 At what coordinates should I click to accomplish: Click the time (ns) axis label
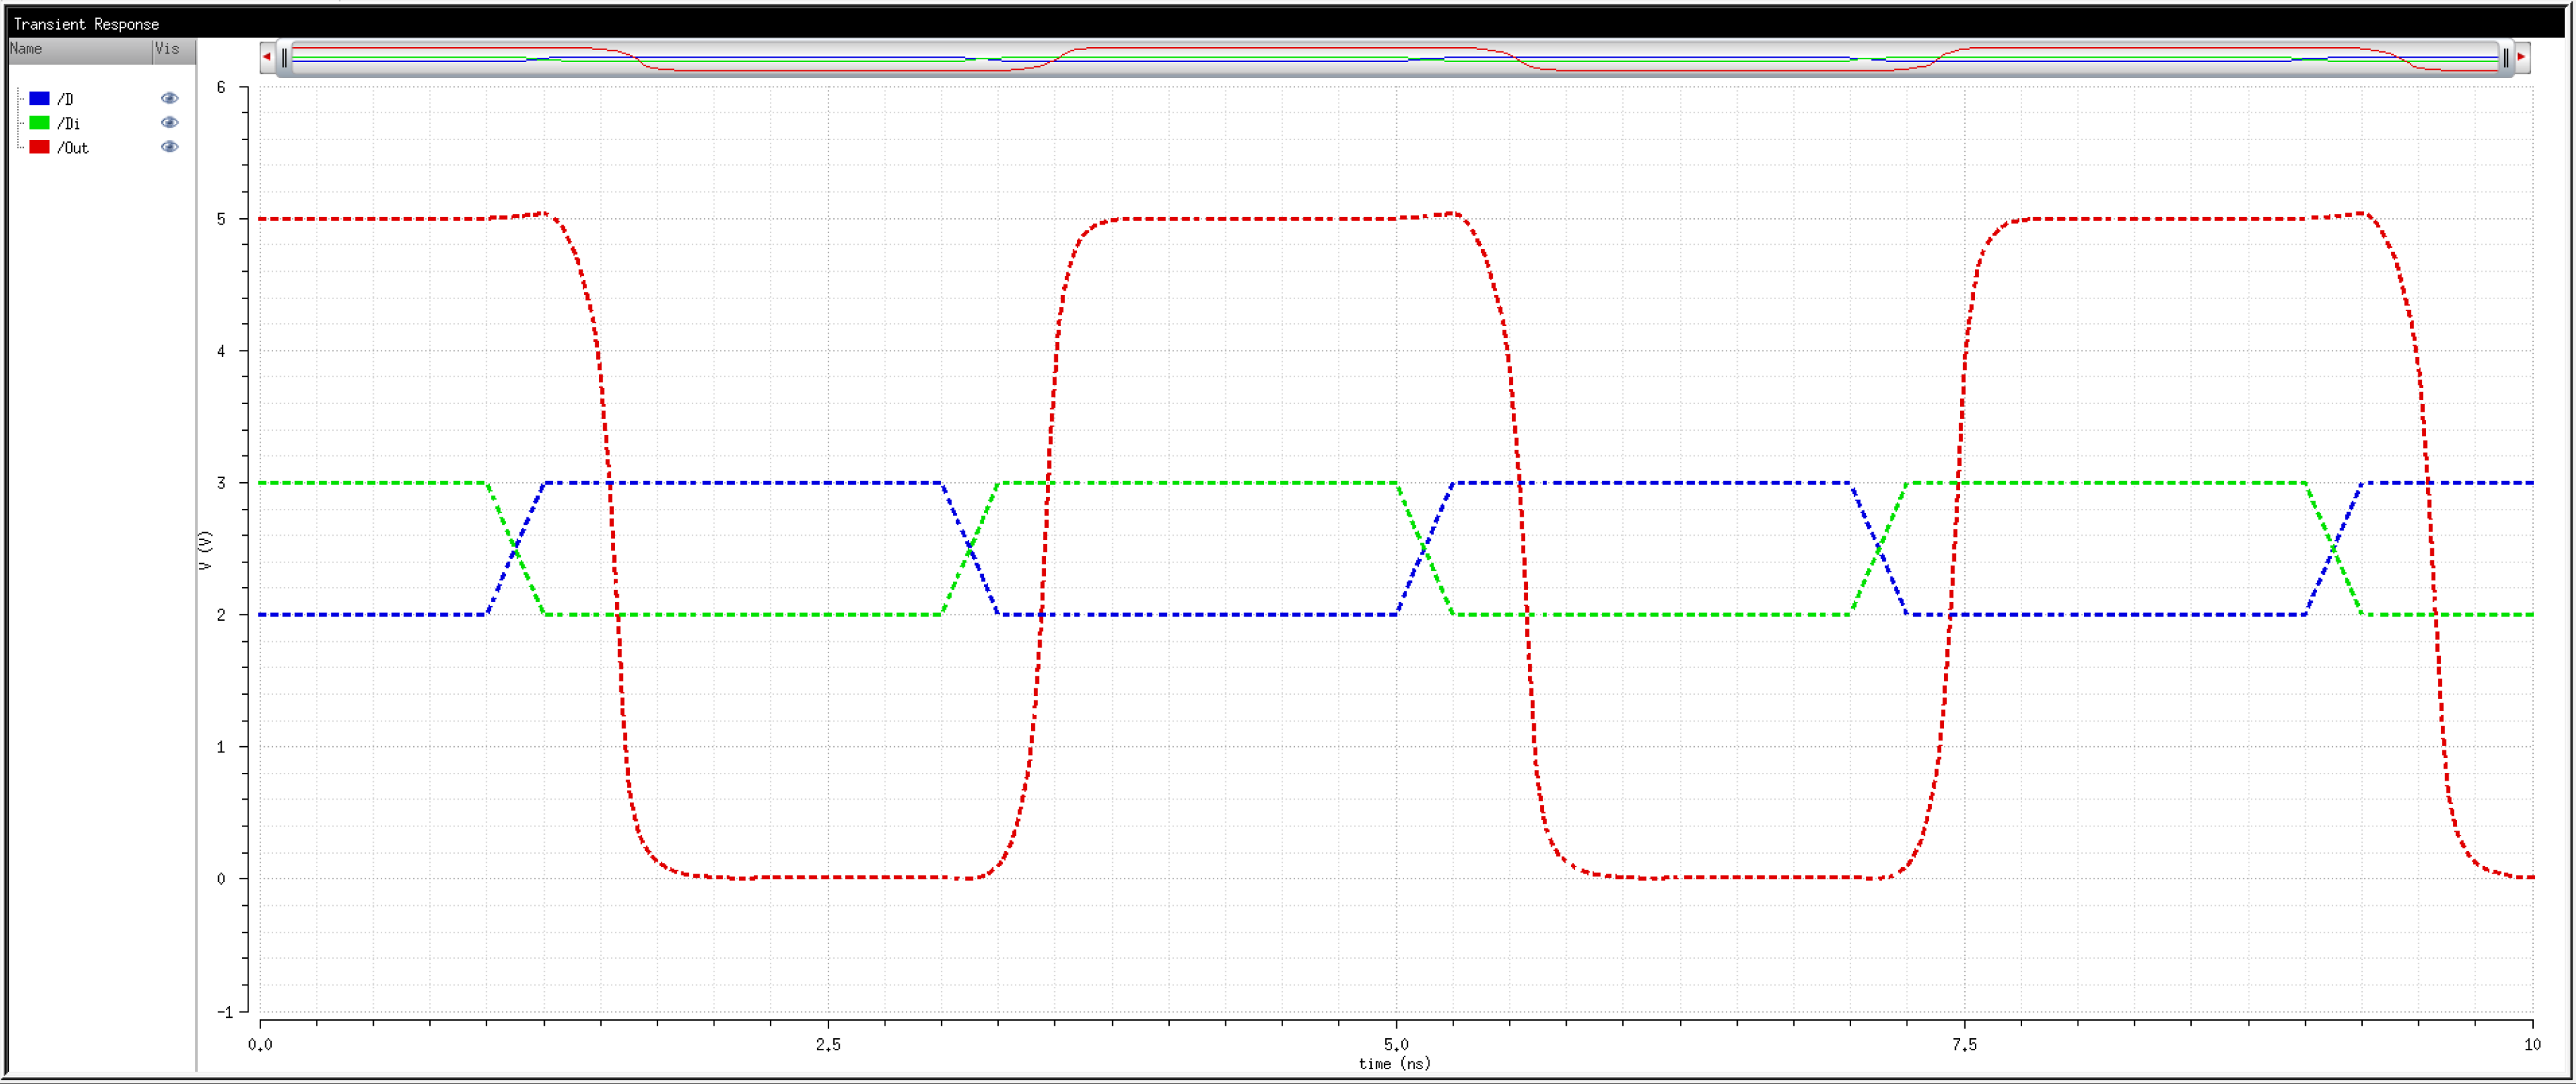click(x=1394, y=1064)
